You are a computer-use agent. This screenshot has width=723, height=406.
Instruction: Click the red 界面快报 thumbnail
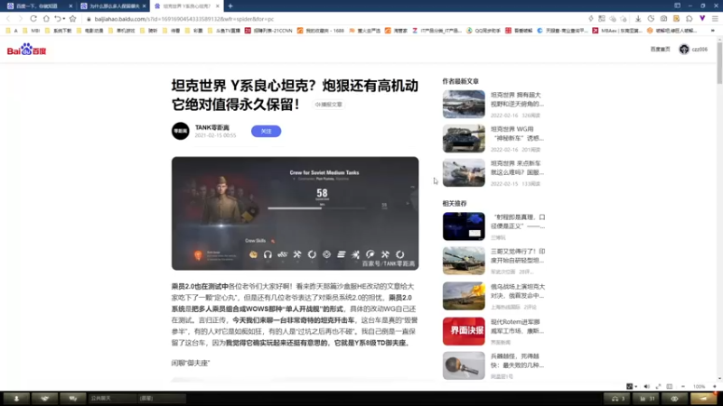click(464, 331)
